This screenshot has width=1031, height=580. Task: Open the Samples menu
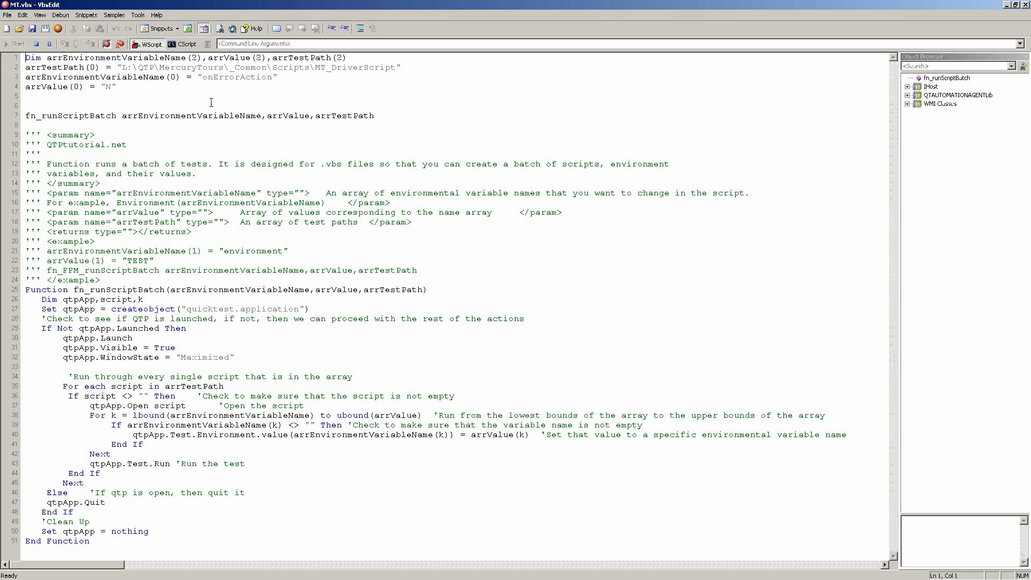(114, 15)
